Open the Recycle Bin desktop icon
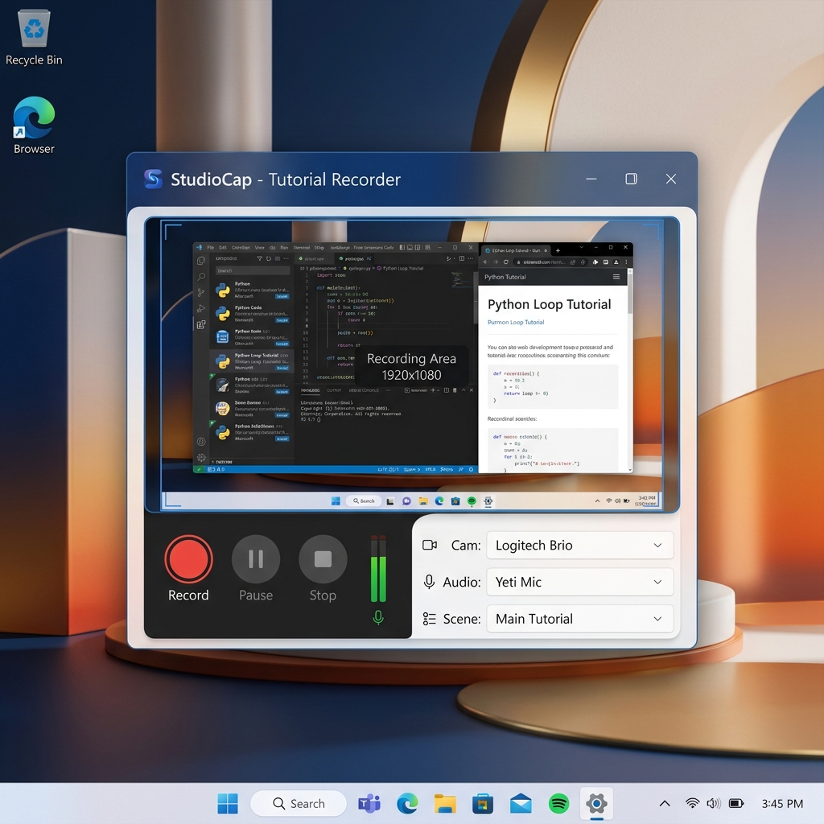The width and height of the screenshot is (824, 824). pyautogui.click(x=34, y=38)
